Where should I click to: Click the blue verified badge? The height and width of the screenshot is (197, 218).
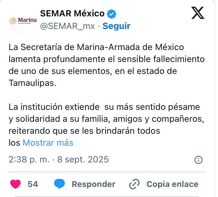112,14
